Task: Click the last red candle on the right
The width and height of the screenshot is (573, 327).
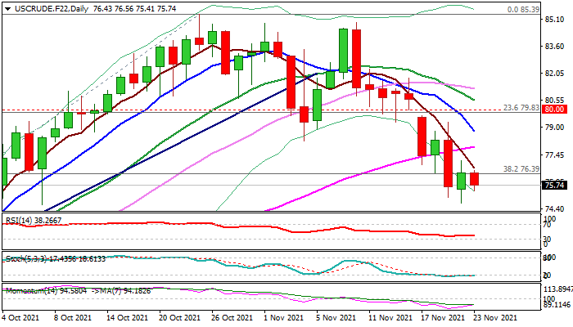Action: [476, 179]
